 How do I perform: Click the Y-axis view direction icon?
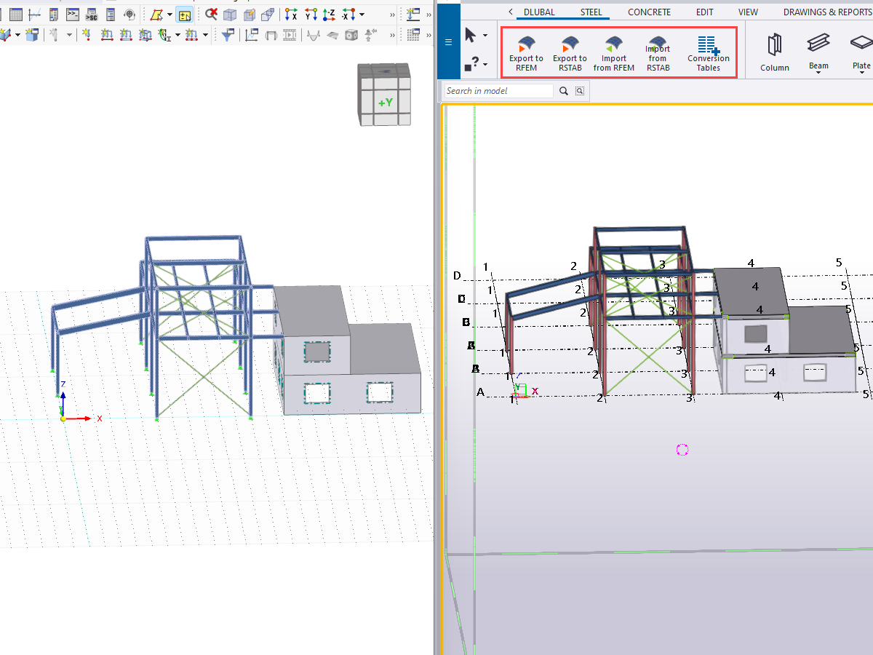point(309,14)
